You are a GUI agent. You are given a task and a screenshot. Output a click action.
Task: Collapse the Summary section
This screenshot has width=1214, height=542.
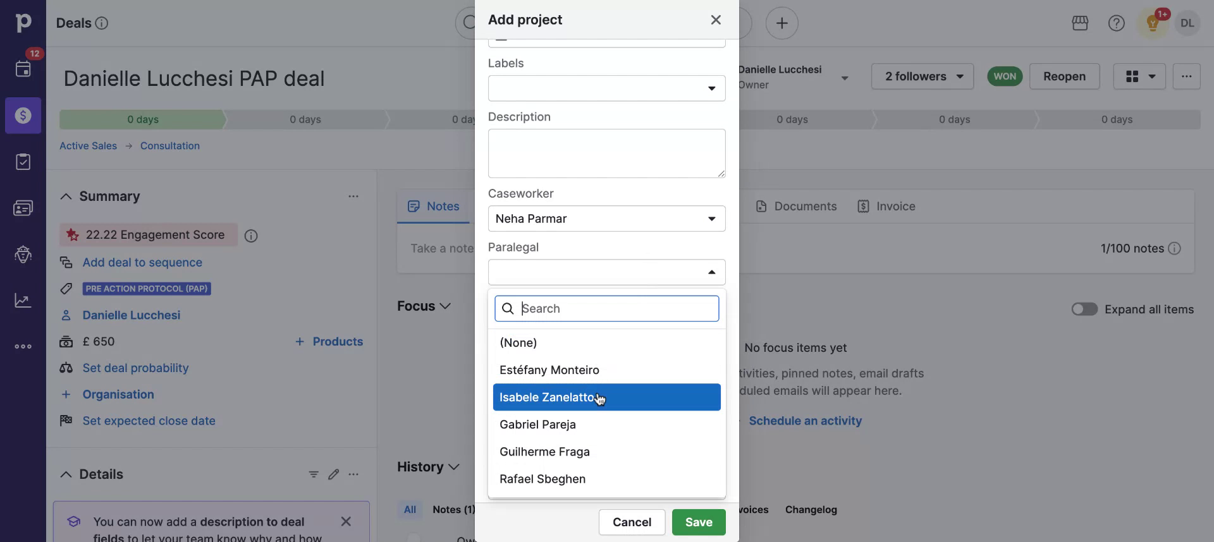tap(66, 196)
